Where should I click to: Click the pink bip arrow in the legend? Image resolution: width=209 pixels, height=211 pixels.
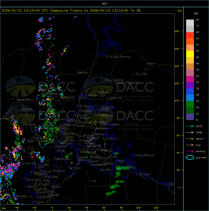190,145
